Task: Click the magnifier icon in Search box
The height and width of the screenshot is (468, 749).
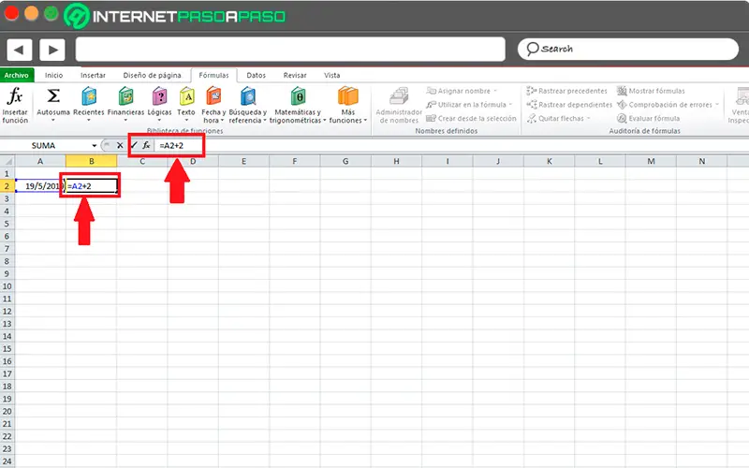Action: 532,49
